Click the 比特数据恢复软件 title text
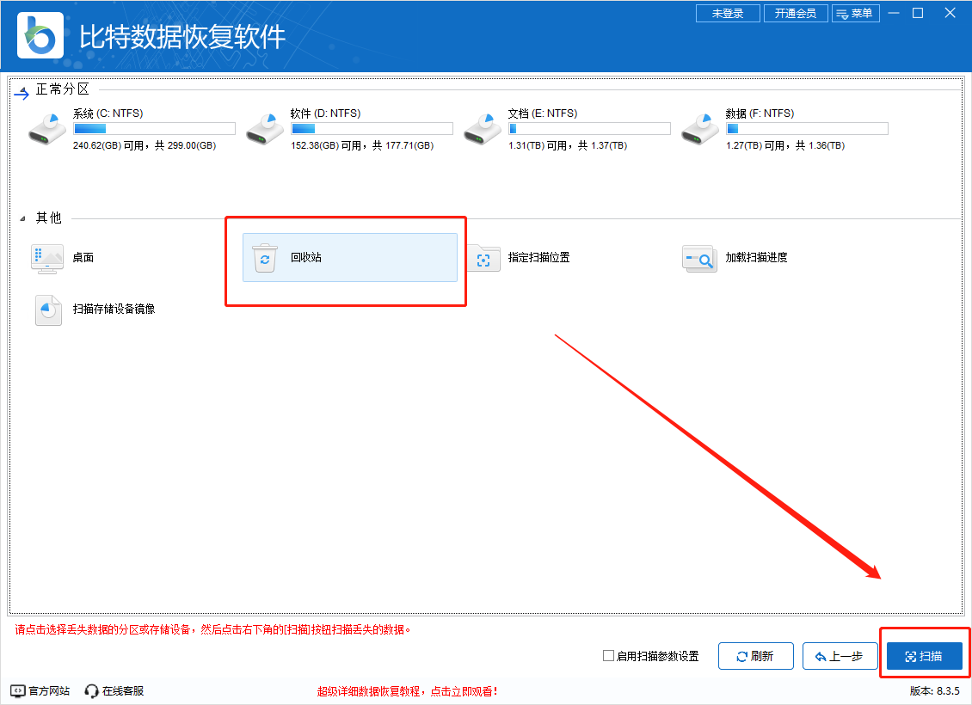Image resolution: width=972 pixels, height=705 pixels. click(x=182, y=37)
